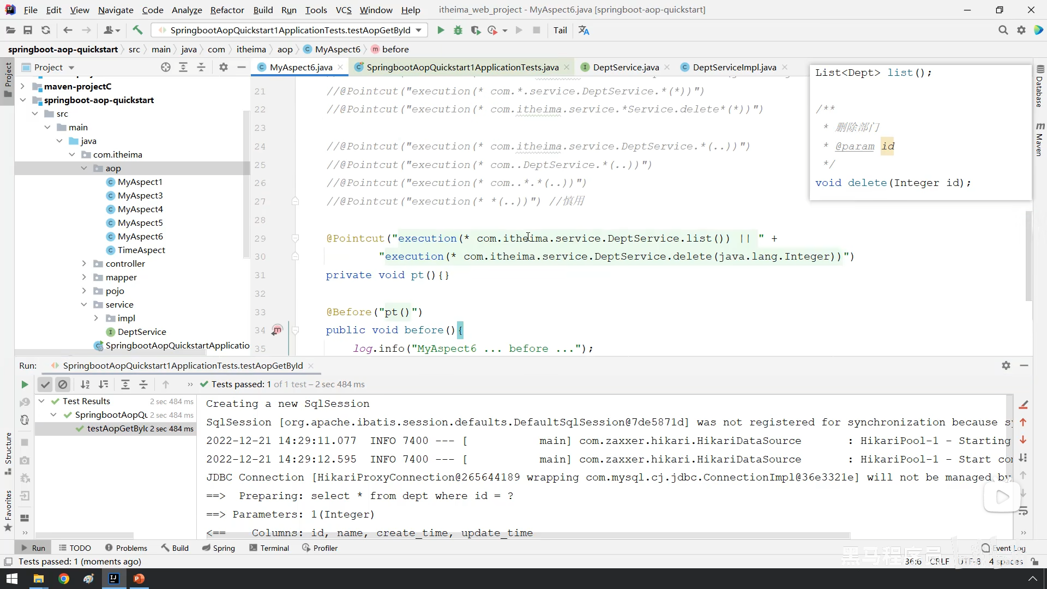Run the selected test configuration
Viewport: 1047px width, 589px height.
tap(441, 31)
